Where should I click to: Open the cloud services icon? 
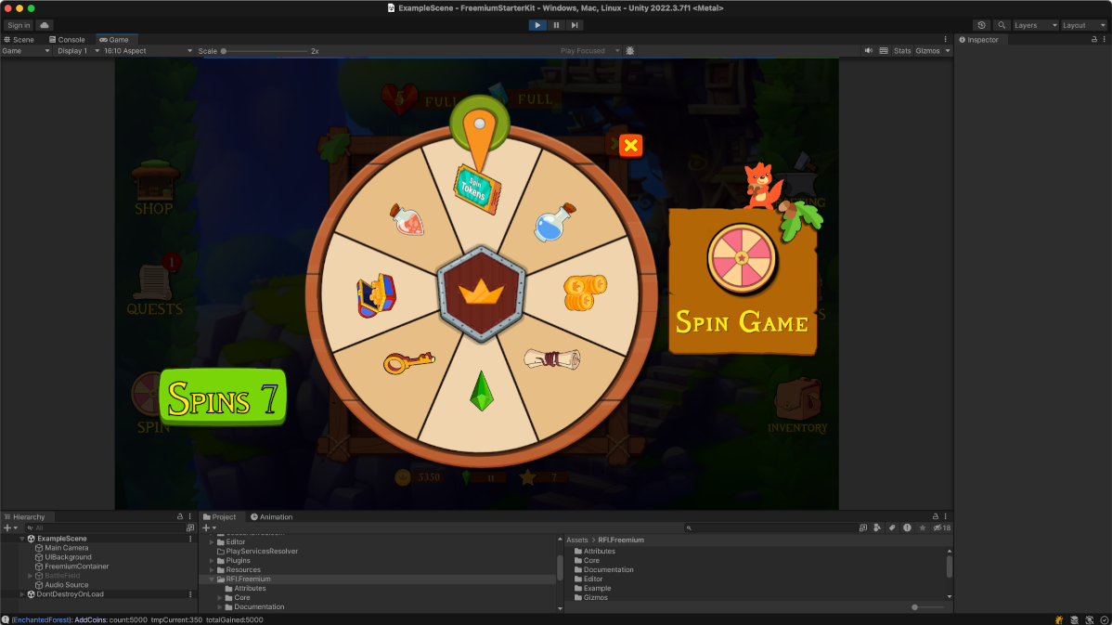point(45,25)
